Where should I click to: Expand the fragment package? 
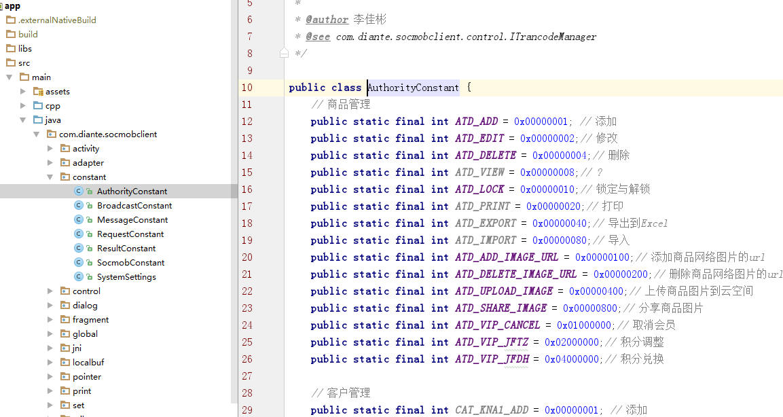pyautogui.click(x=50, y=320)
